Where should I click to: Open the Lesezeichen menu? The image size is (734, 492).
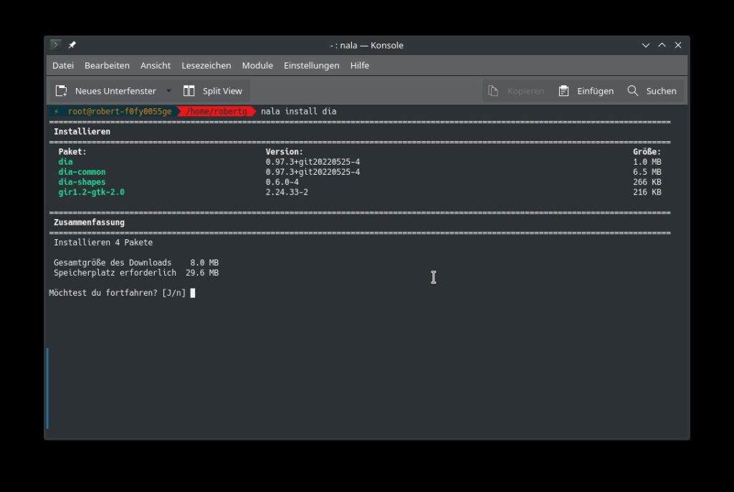click(206, 65)
